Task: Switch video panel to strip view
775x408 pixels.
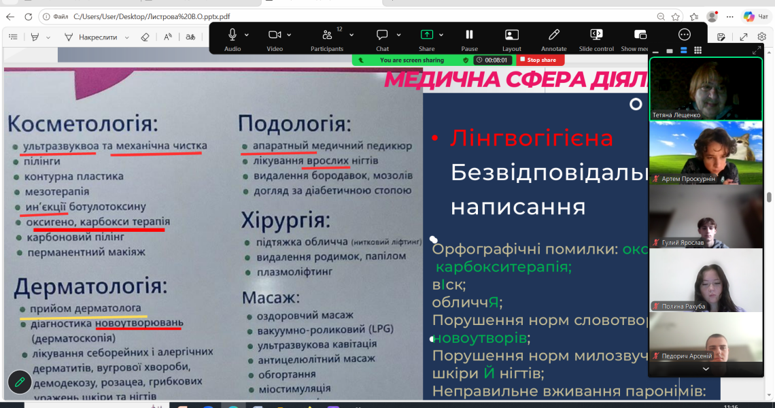Action: 683,50
